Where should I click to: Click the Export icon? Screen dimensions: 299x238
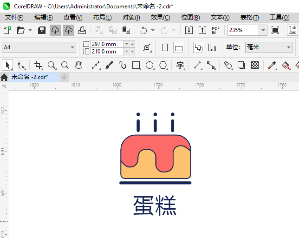[x=202, y=30]
